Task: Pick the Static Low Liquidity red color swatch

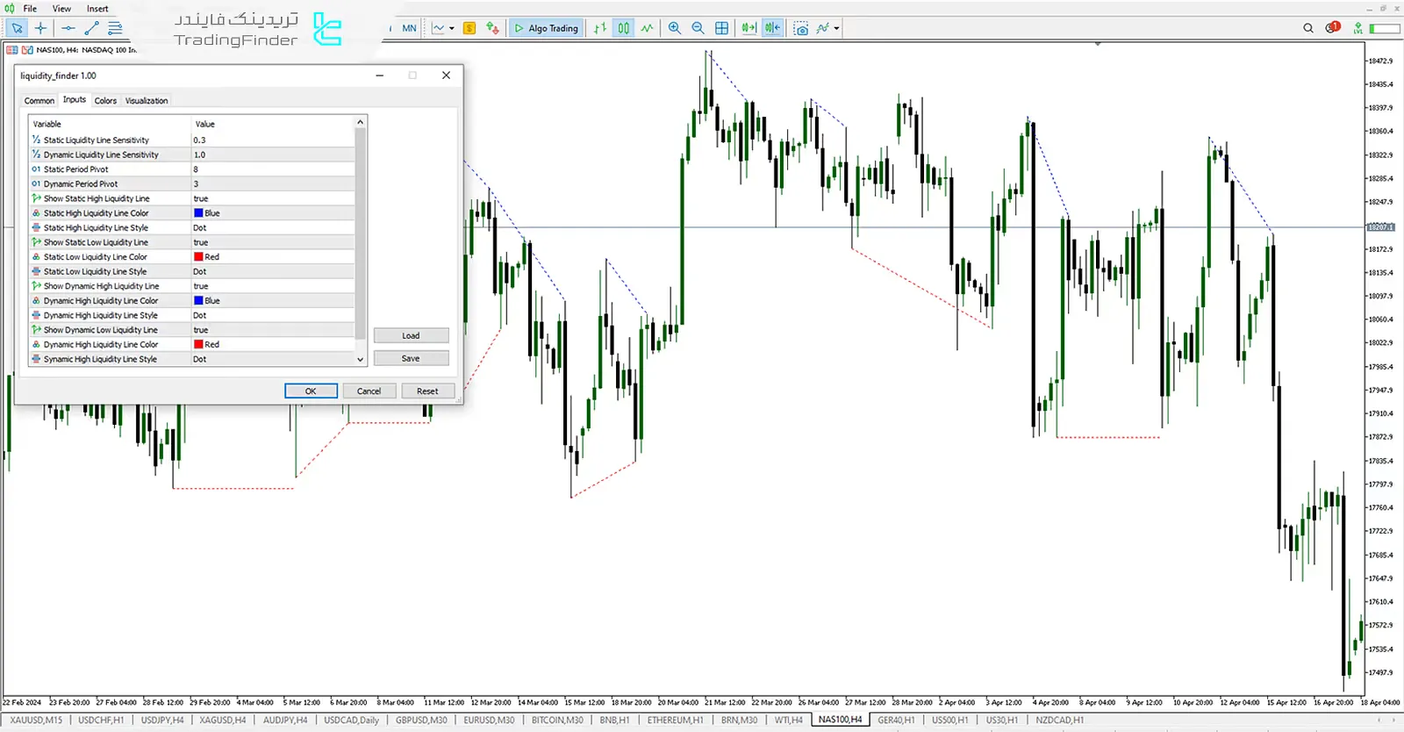Action: [199, 257]
